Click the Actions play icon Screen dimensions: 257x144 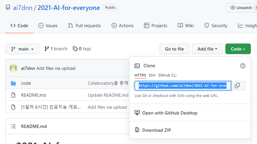114,25
